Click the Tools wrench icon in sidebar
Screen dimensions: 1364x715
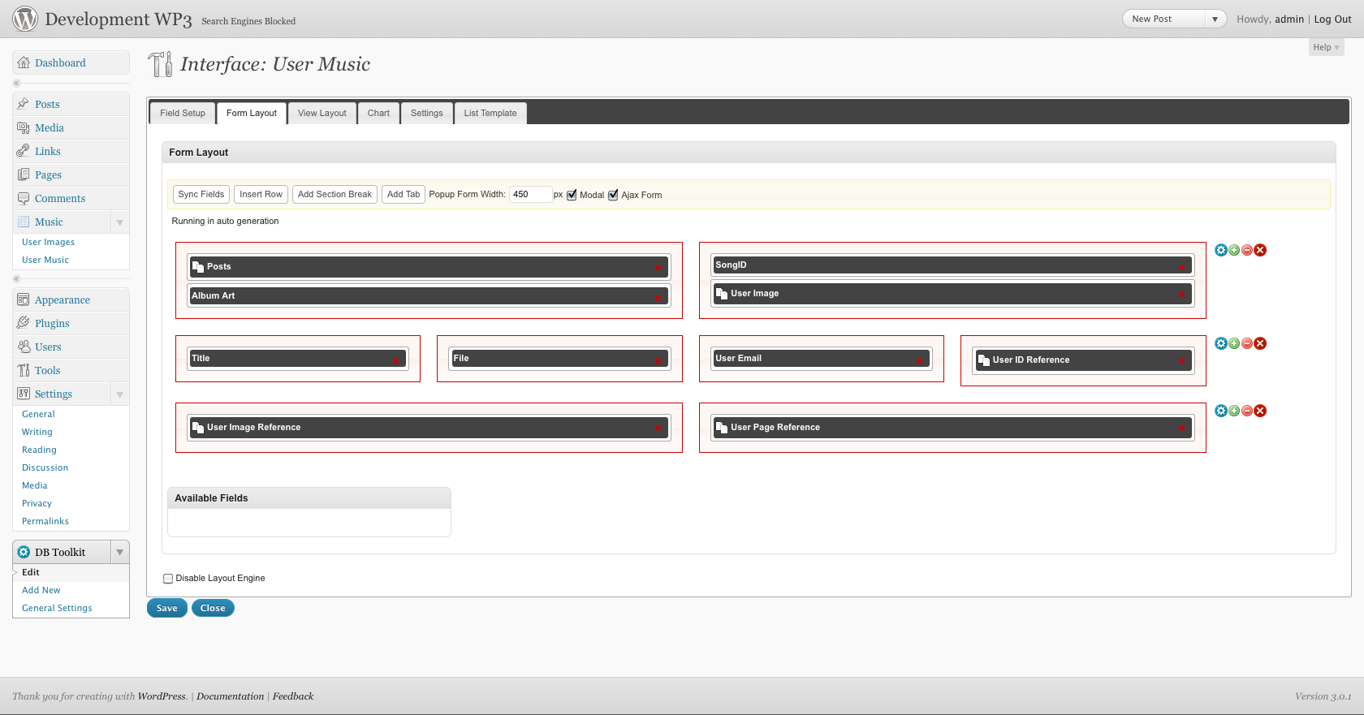click(24, 370)
